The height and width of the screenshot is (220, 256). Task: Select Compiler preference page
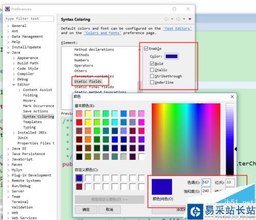tap(26, 74)
